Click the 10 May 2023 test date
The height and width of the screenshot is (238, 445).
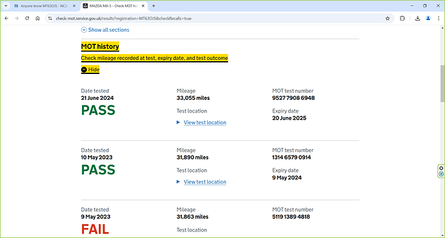point(97,158)
